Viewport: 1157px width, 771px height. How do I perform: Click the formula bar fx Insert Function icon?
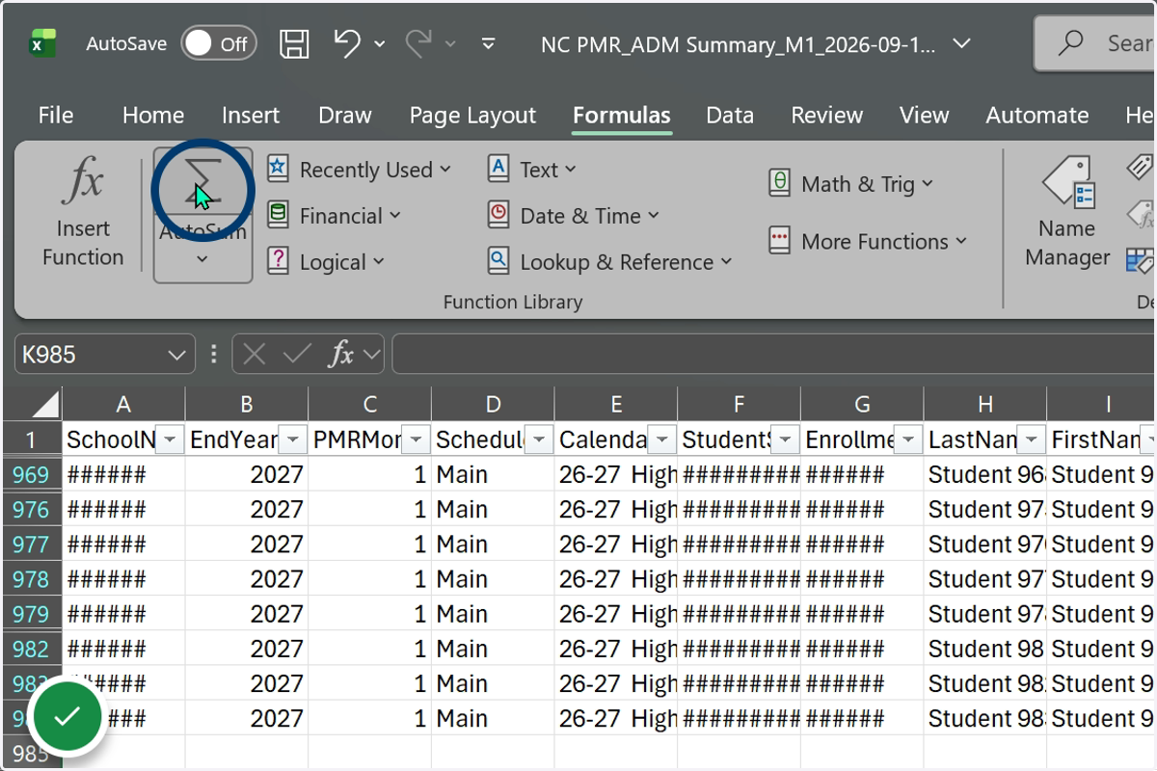340,355
